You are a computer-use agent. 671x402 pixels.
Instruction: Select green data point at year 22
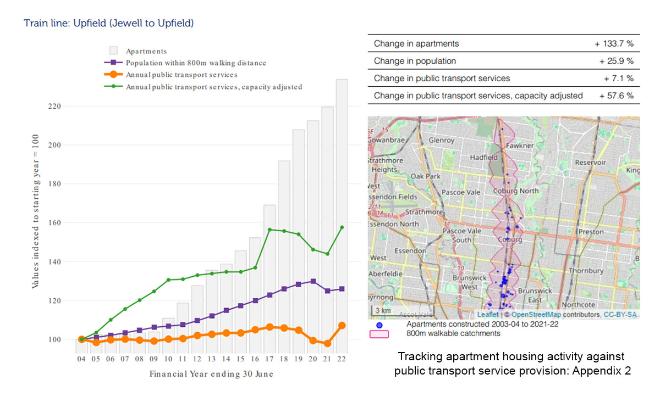[x=342, y=227]
